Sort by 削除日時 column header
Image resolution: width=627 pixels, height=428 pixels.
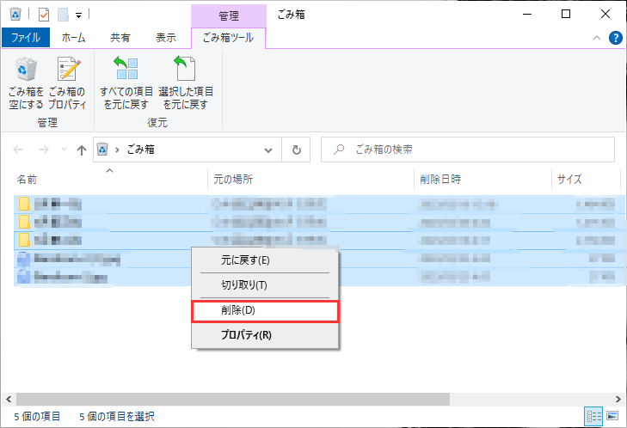[x=440, y=179]
